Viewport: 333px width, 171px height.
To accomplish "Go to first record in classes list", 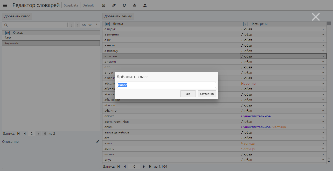I will [19, 134].
